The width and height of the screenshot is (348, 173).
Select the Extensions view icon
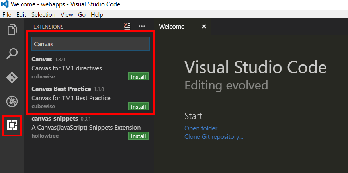12,125
